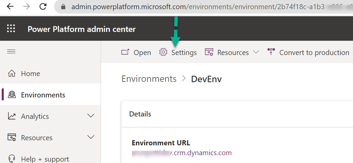
Task: Click the Home house icon
Action: pos(12,73)
